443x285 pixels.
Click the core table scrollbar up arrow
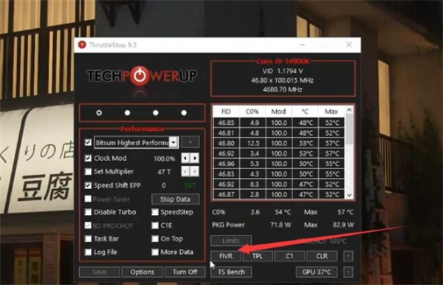click(349, 110)
